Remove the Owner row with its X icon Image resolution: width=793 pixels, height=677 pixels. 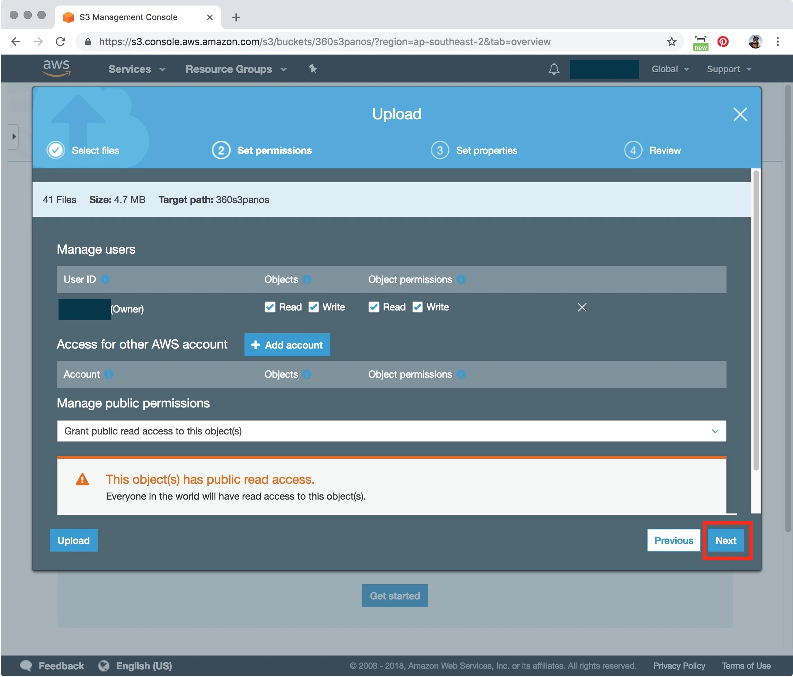pyautogui.click(x=582, y=307)
